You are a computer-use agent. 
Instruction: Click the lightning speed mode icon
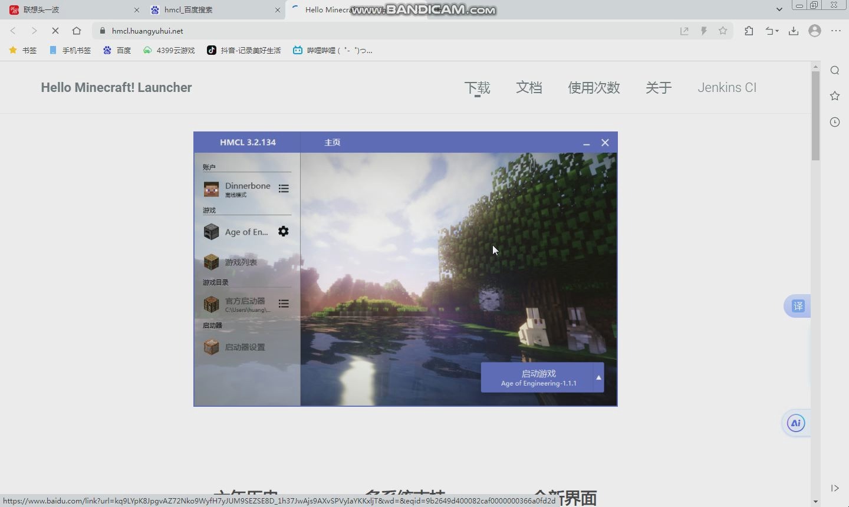[x=704, y=31]
